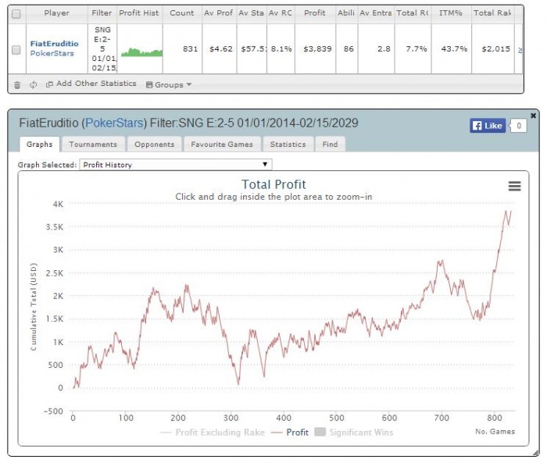
Task: Click the Facebook Like button
Action: 488,126
